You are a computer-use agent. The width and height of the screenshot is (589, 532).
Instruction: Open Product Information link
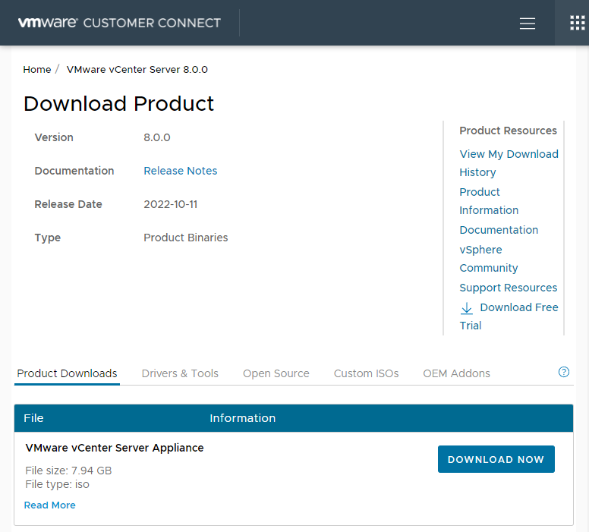click(489, 201)
